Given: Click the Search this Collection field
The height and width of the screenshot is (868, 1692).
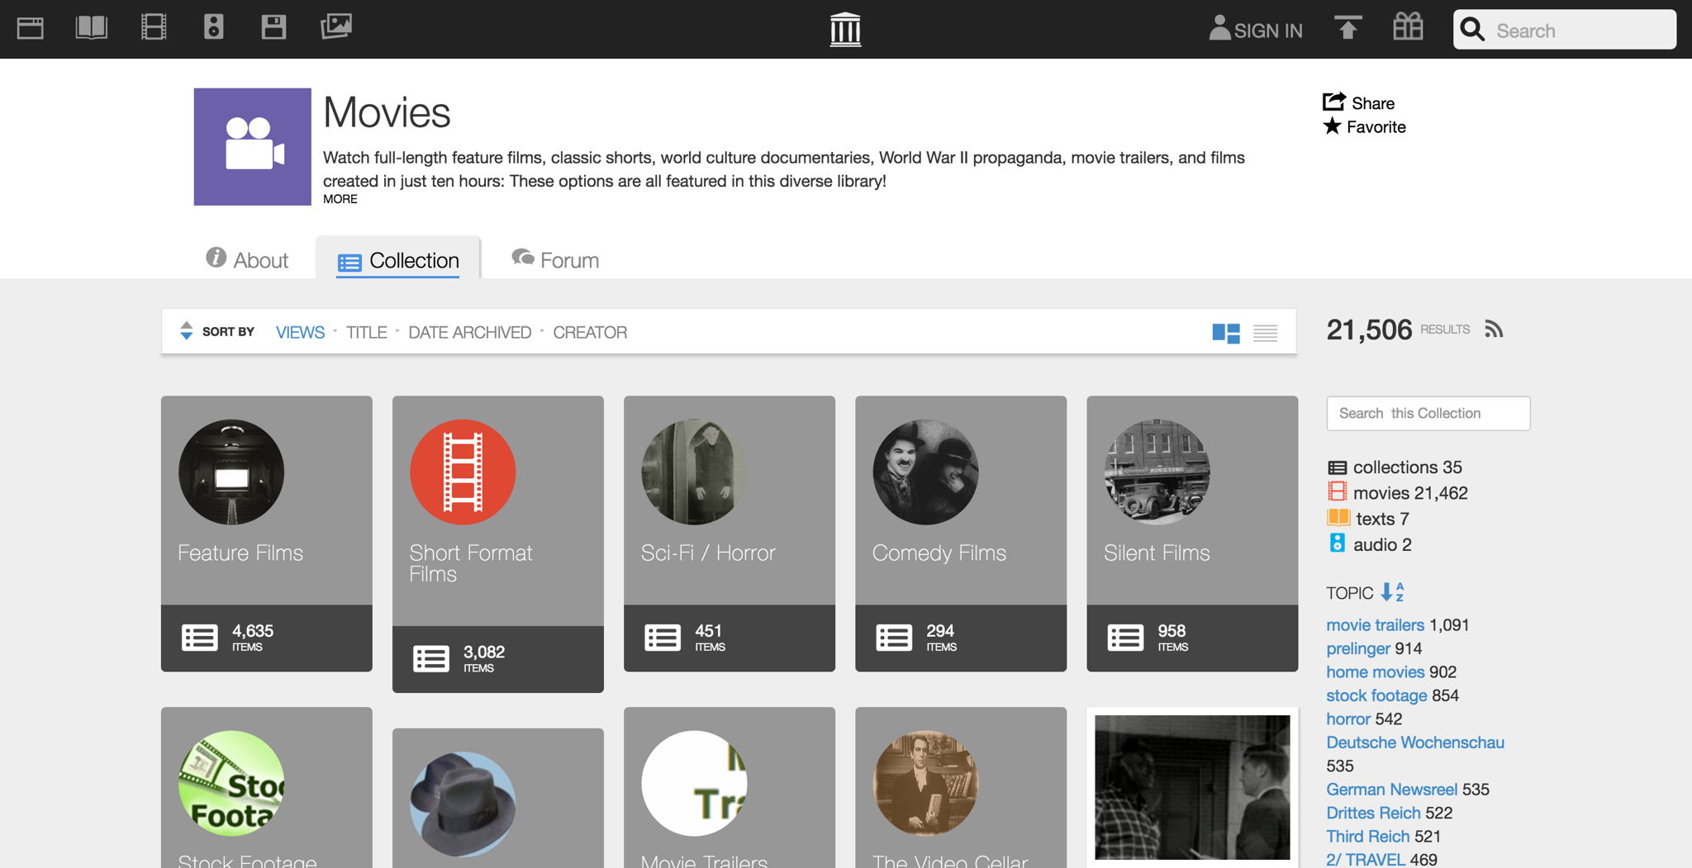Looking at the screenshot, I should point(1428,413).
